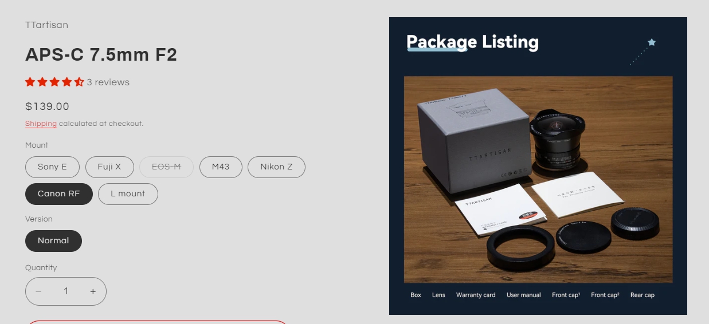709x324 pixels.
Task: Select the Sony E mount option
Action: pos(52,167)
